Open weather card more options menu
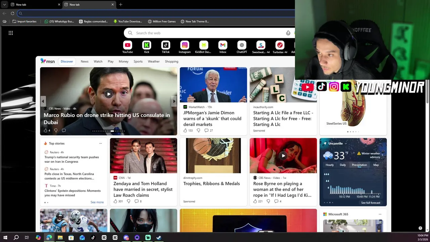This screenshot has width=430, height=242. coord(380,144)
